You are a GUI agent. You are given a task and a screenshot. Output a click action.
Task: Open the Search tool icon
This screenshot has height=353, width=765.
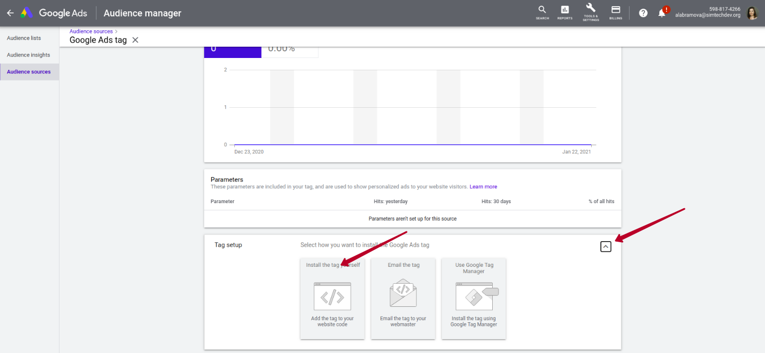click(542, 13)
